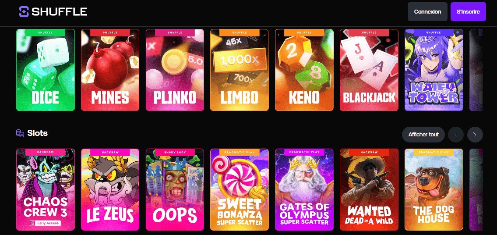Click Afficher tout for slots
The image size is (497, 235).
423,135
